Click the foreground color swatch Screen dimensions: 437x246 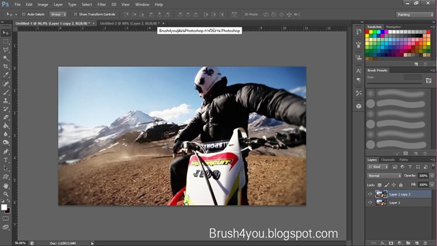coord(4,207)
